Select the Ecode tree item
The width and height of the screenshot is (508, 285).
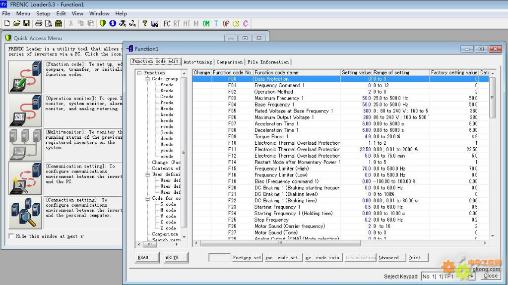coord(167,91)
